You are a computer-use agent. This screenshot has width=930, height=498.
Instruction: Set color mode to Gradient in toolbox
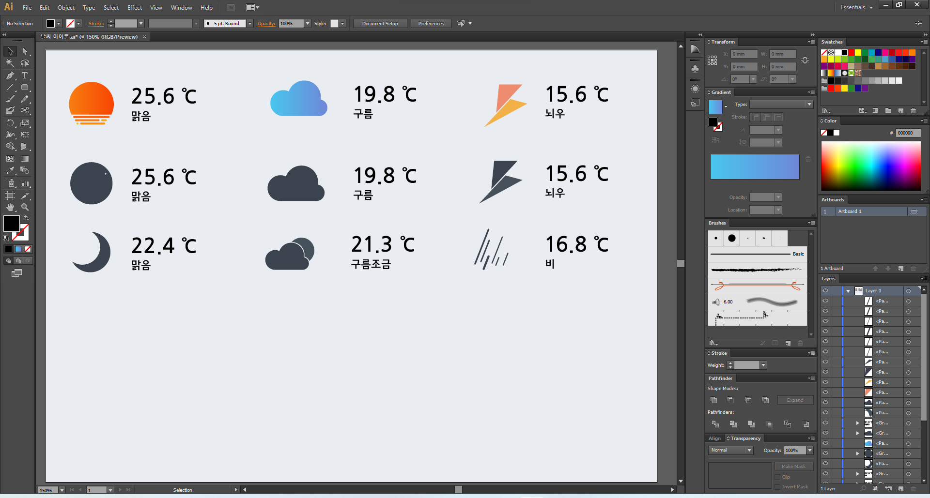coord(18,249)
